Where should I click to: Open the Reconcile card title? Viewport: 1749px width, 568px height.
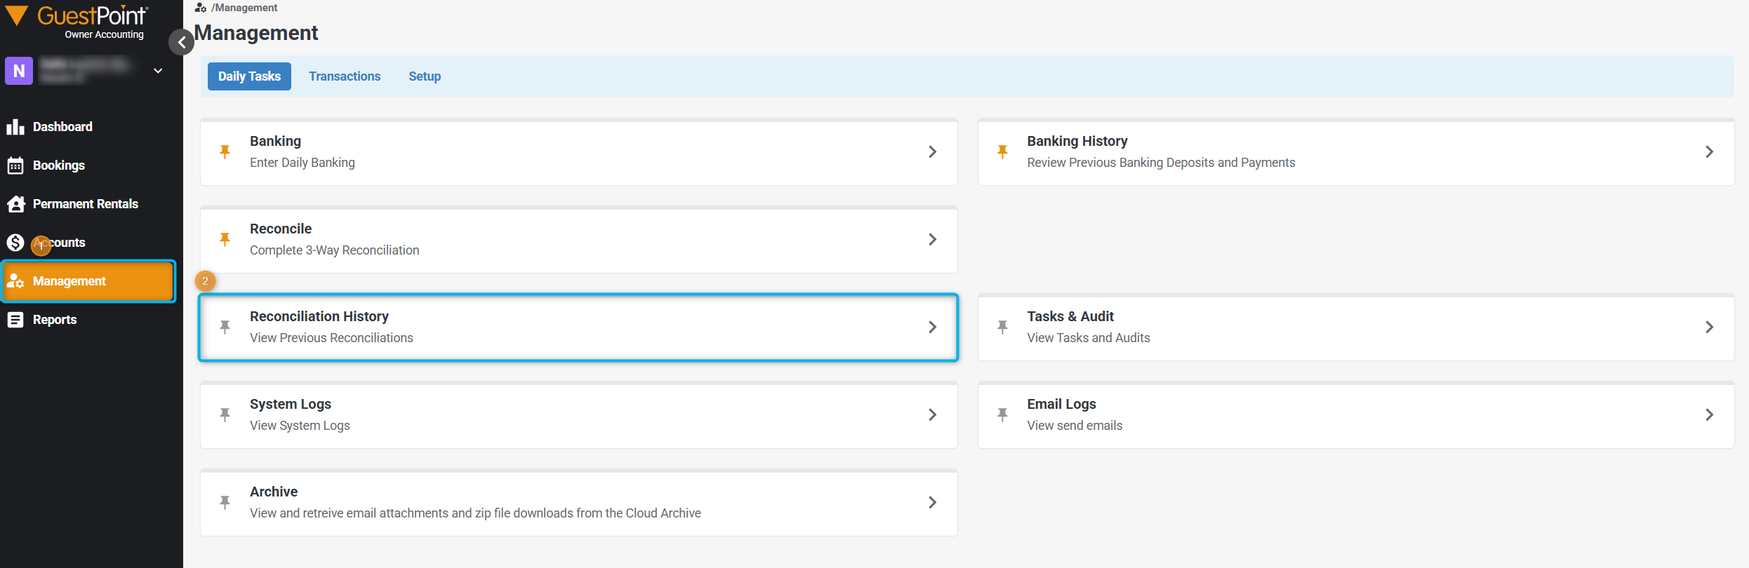point(281,229)
